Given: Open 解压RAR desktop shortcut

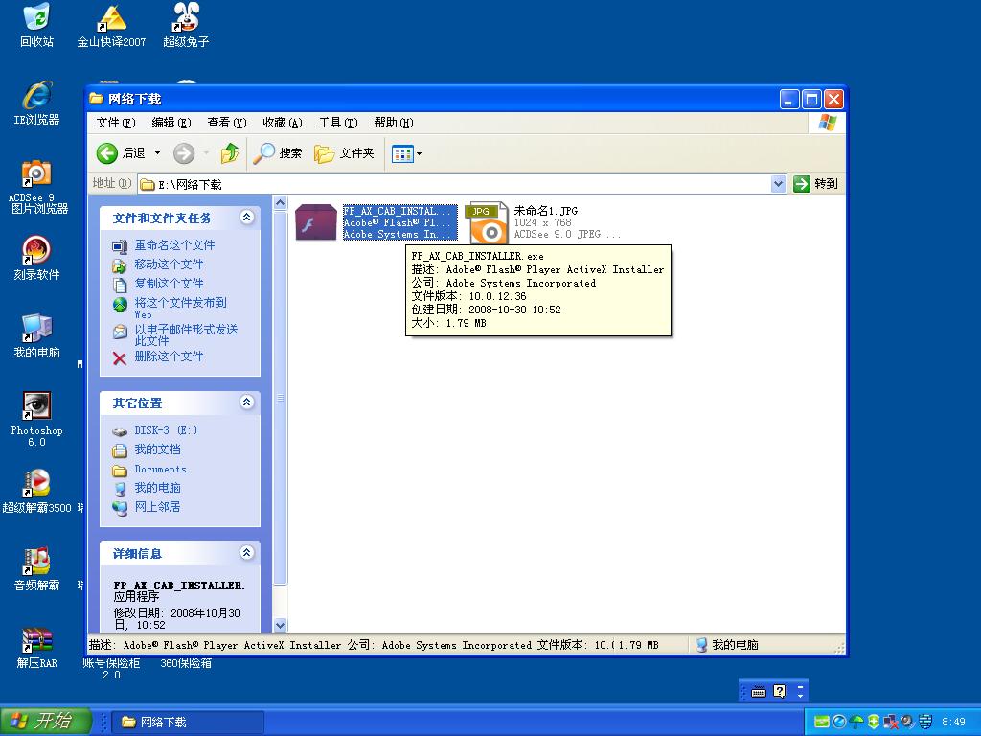Looking at the screenshot, I should click(37, 648).
